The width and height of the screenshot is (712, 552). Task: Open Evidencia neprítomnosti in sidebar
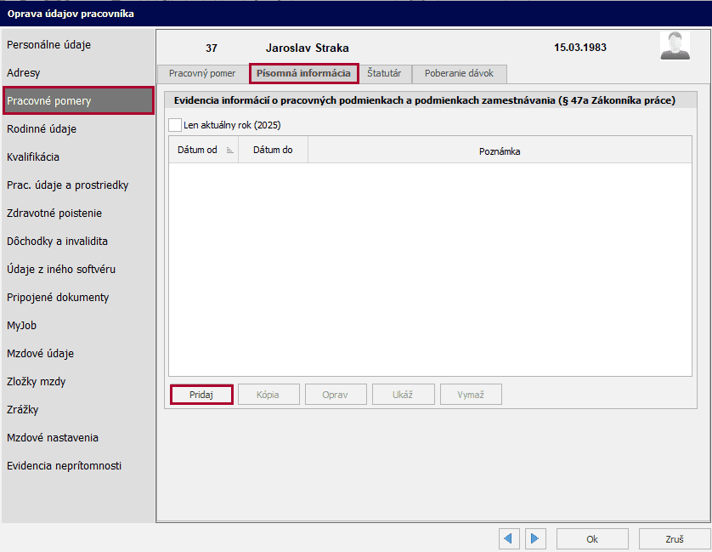(65, 466)
